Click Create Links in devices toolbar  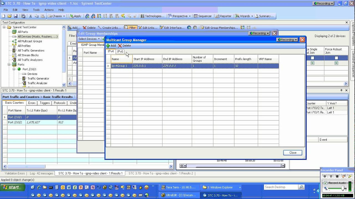pyautogui.click(x=109, y=28)
